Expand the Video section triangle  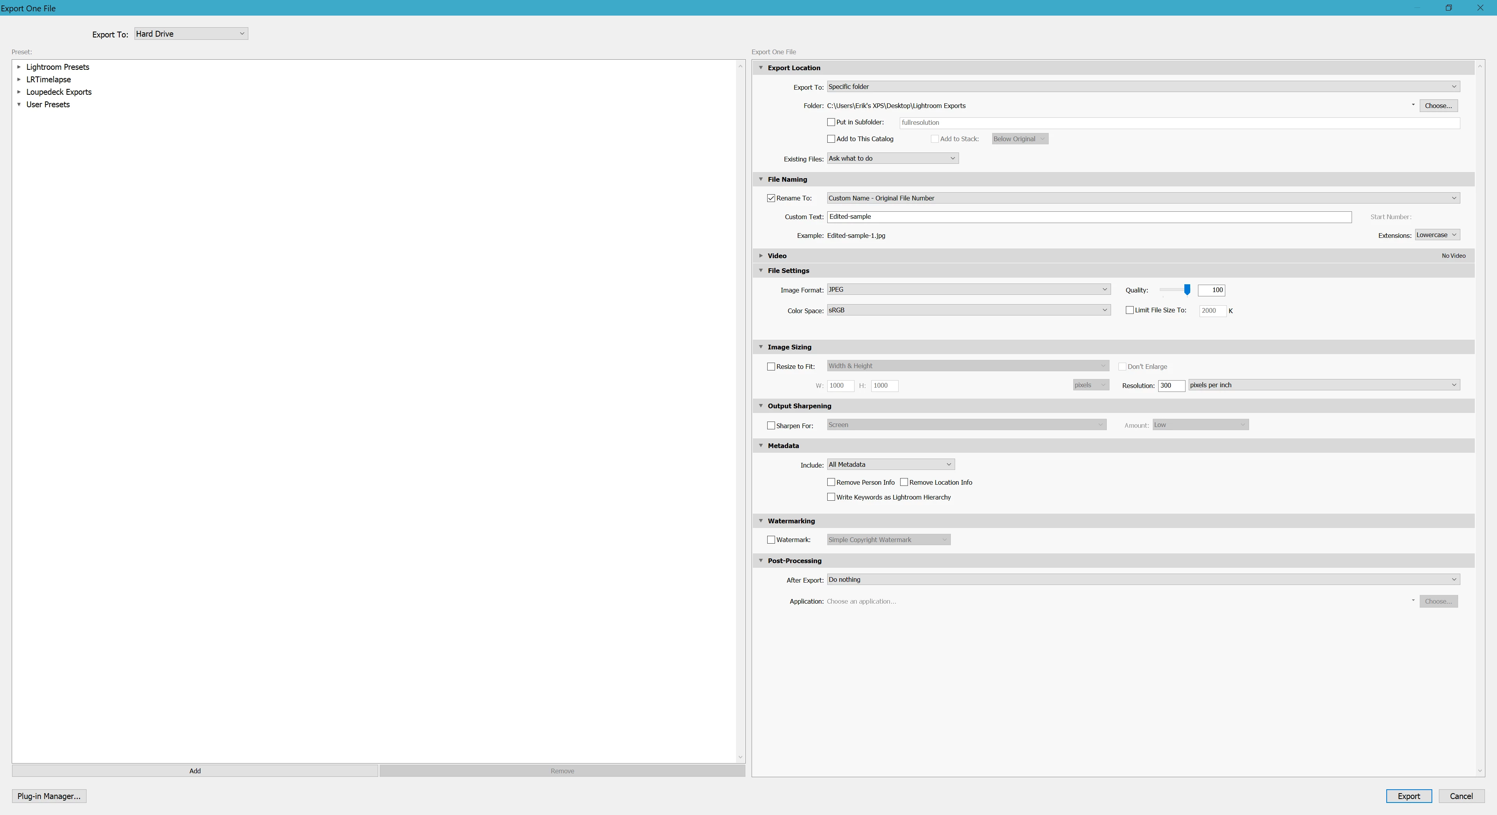click(761, 256)
